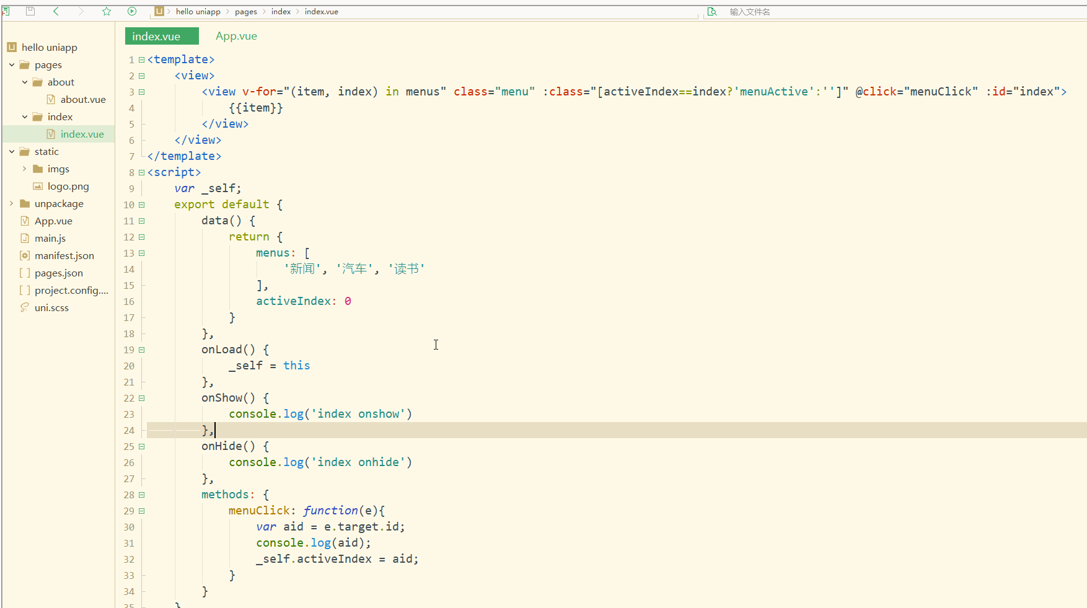
Task: Run the project with the play icon
Action: pos(132,11)
